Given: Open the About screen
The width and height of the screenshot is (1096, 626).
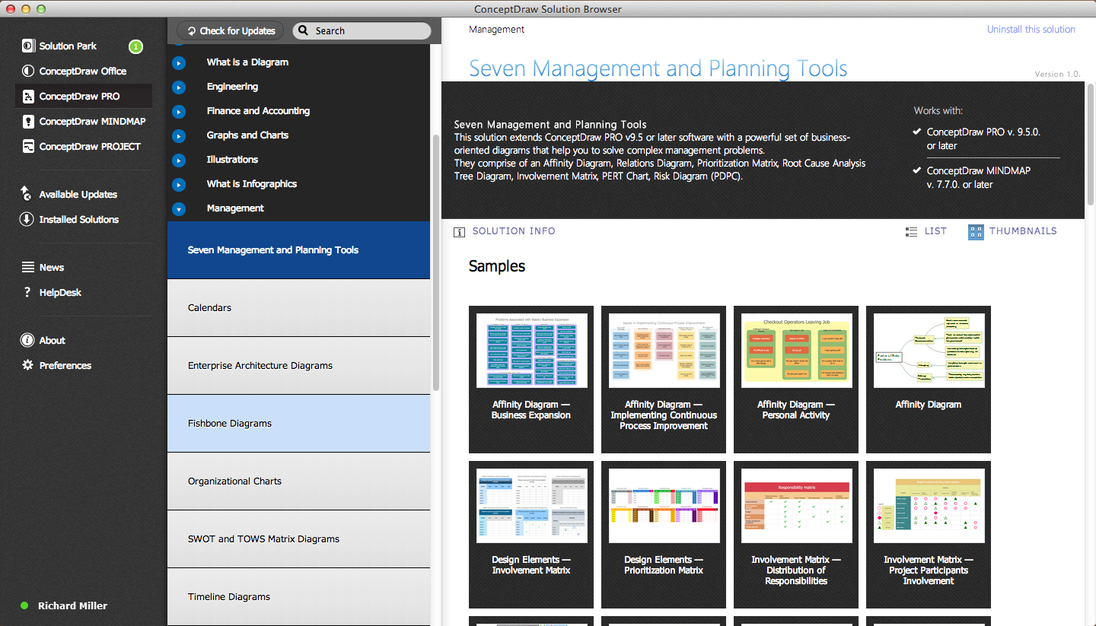Looking at the screenshot, I should pyautogui.click(x=50, y=340).
